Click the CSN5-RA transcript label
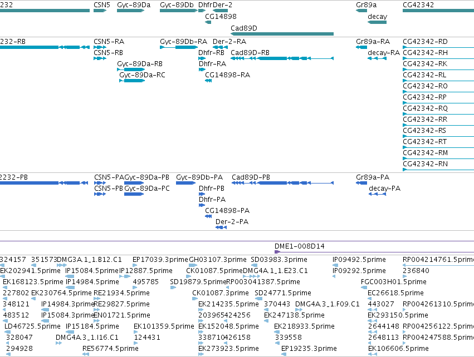 tap(109, 42)
